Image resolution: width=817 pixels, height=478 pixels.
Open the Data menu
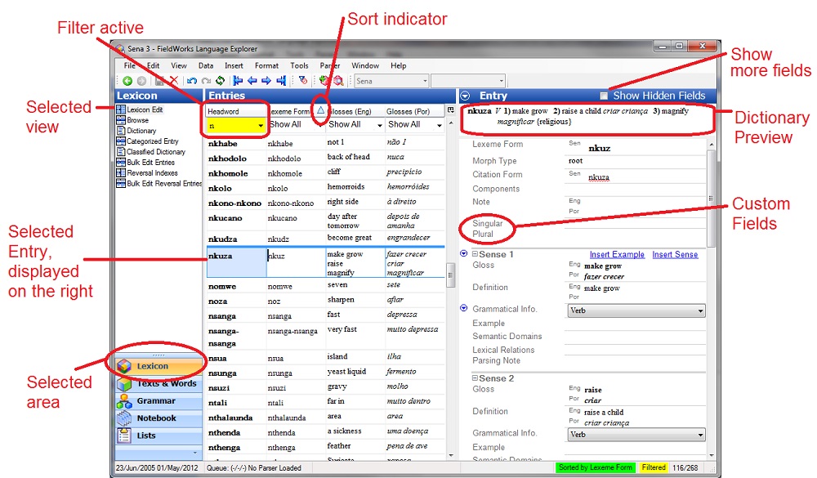pos(206,65)
